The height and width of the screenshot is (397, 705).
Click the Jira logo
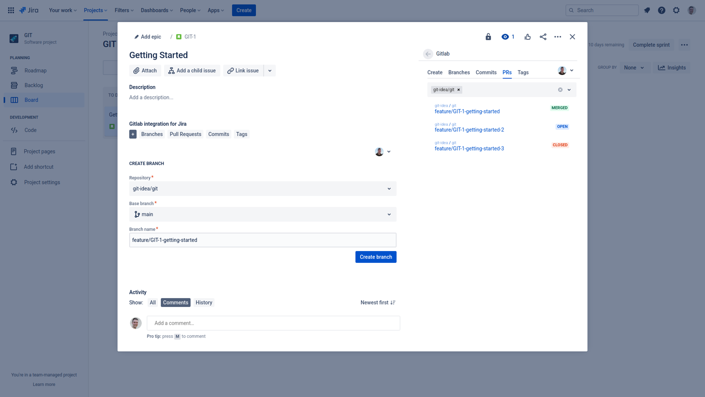29,10
